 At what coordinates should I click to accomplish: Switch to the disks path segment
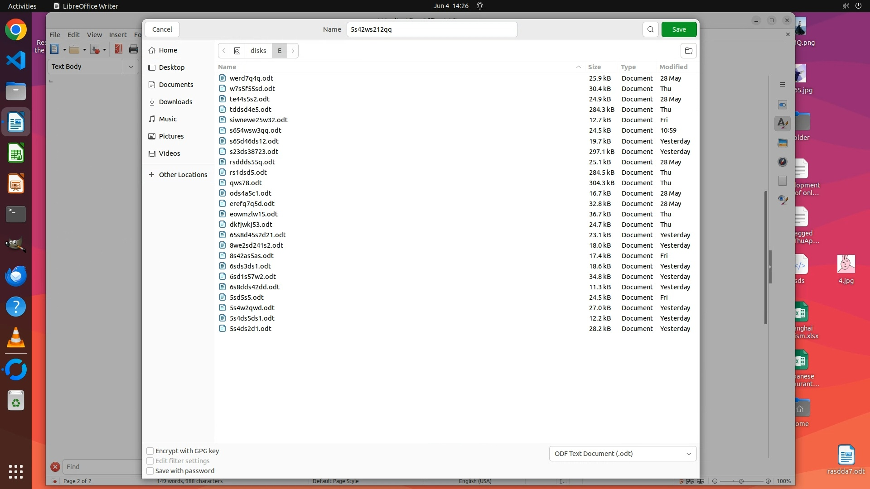tap(258, 51)
